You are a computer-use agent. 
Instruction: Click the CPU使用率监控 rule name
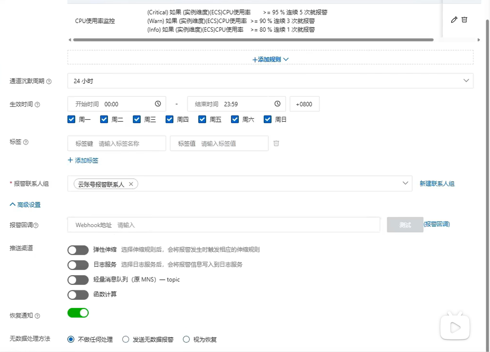[x=95, y=21]
